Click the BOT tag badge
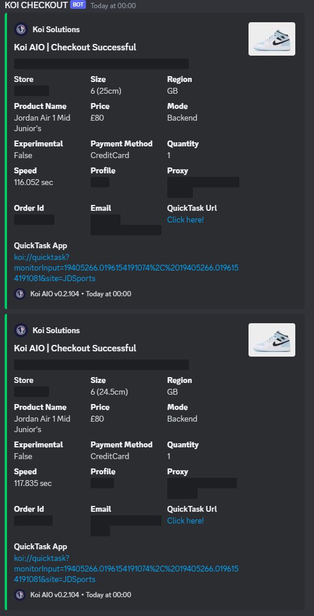 [x=78, y=5]
